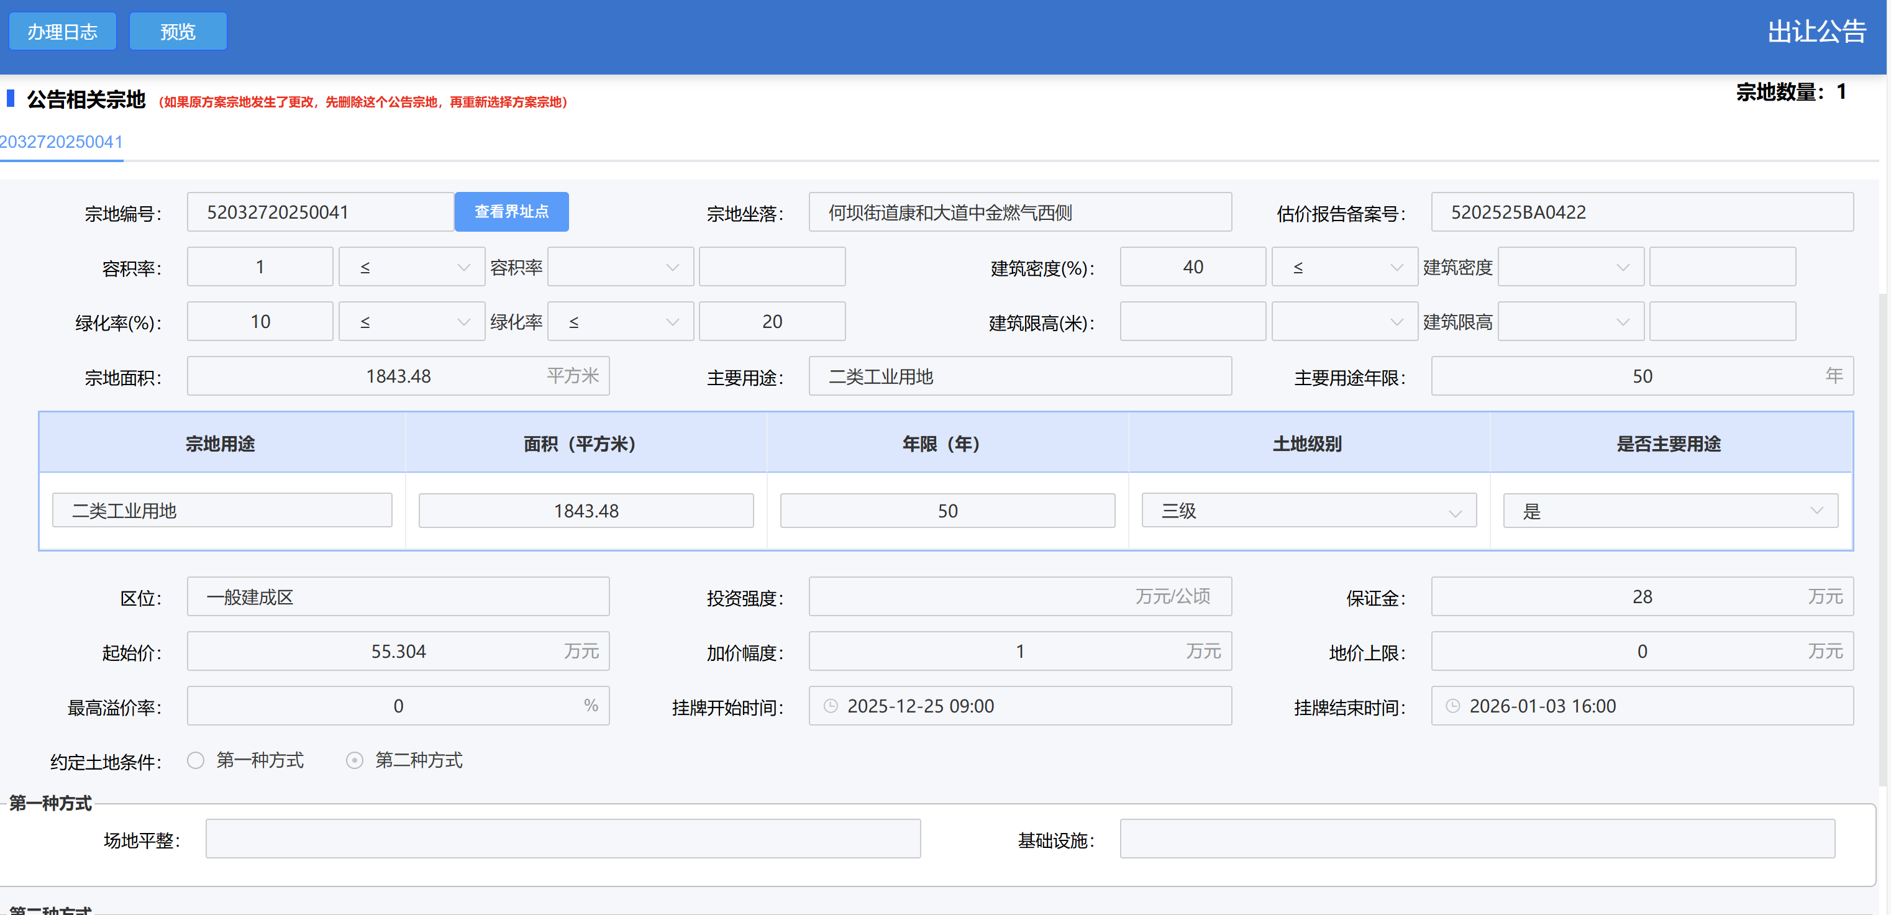The image size is (1891, 915).
Task: Switch to parcel tab 2032720250041
Action: 62,142
